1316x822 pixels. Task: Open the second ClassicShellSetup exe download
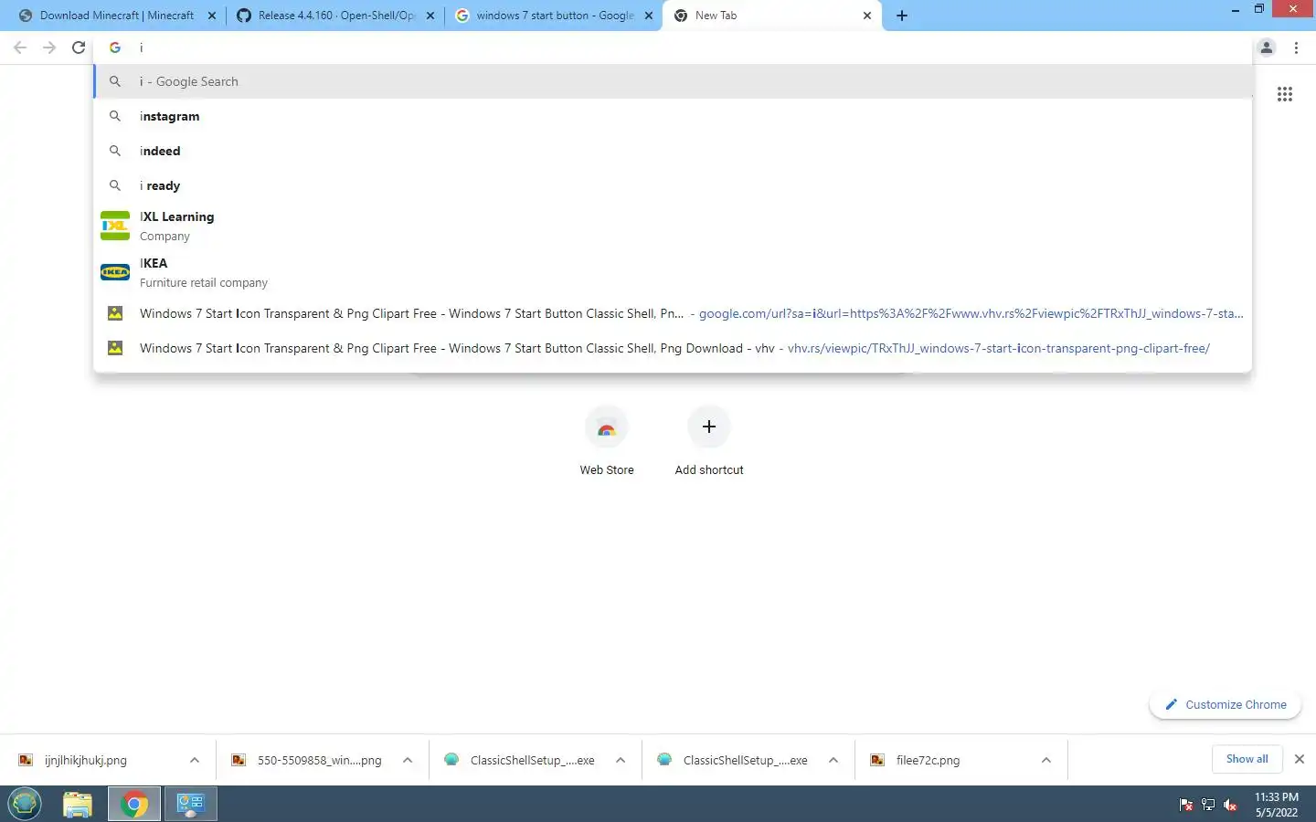[x=745, y=760]
